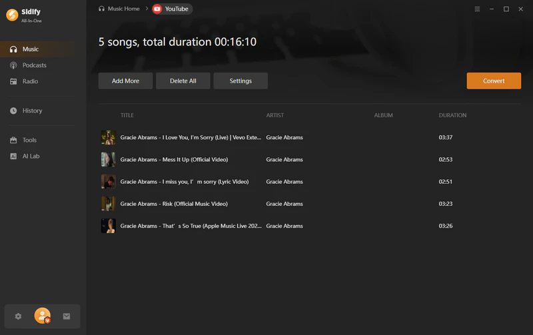Open Tools from the sidebar
The width and height of the screenshot is (533, 335).
click(x=29, y=140)
